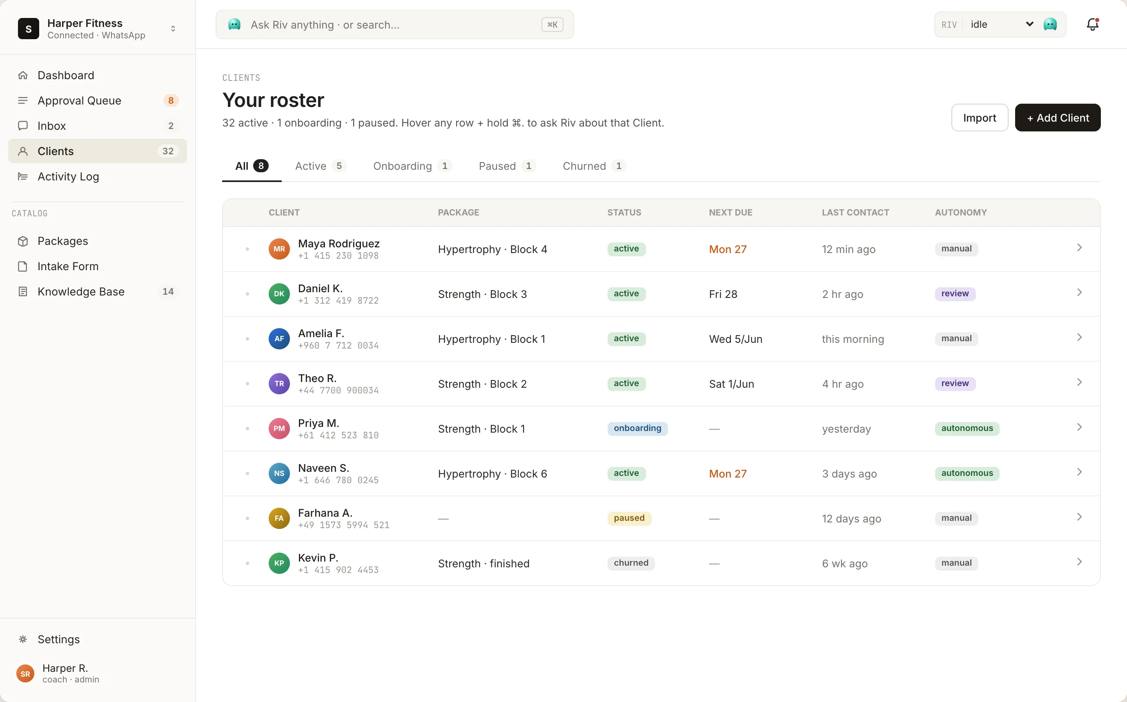Click the Next Due column header
1127x702 pixels.
click(731, 213)
